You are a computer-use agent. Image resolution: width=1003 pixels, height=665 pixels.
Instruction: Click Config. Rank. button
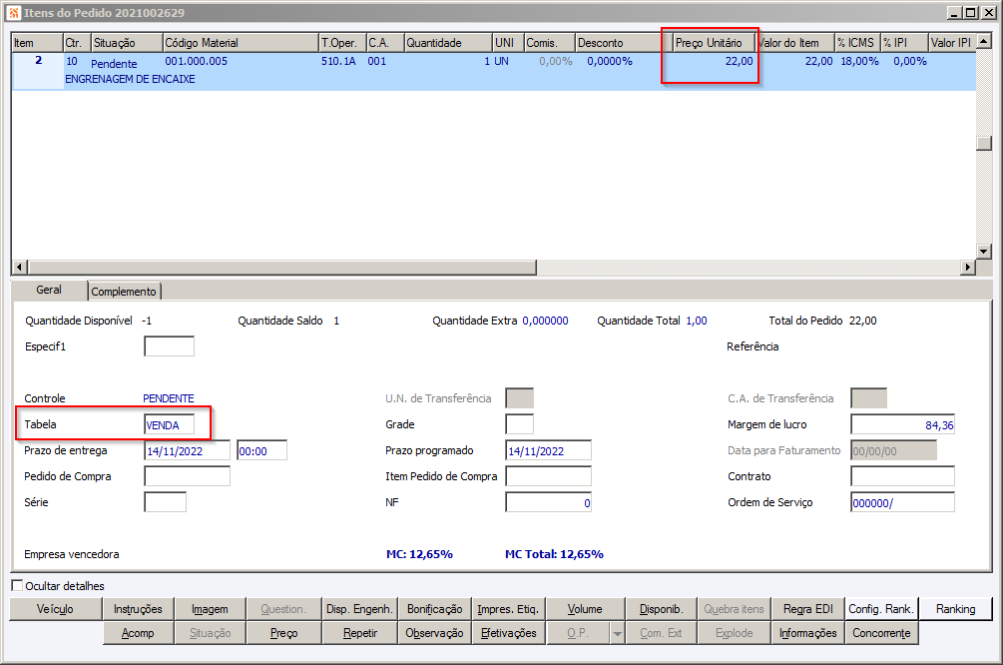click(x=881, y=609)
